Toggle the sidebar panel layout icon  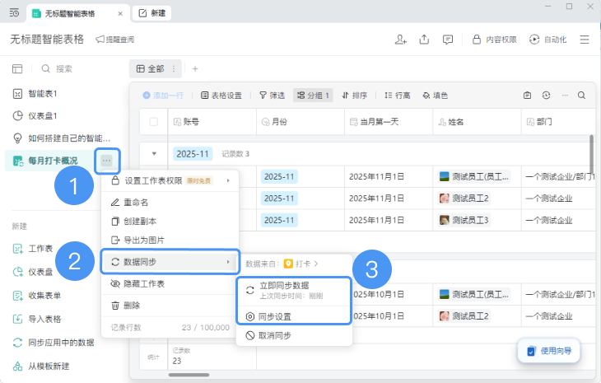click(x=17, y=68)
